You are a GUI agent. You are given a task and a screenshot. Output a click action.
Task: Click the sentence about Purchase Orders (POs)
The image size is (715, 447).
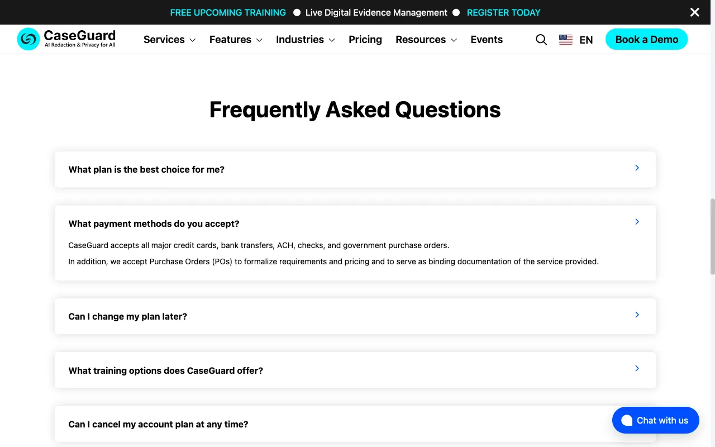point(333,261)
